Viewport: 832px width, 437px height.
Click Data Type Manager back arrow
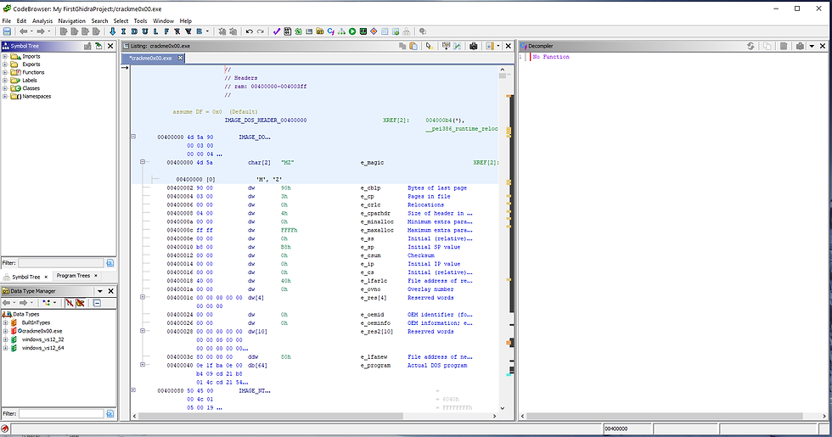click(7, 303)
